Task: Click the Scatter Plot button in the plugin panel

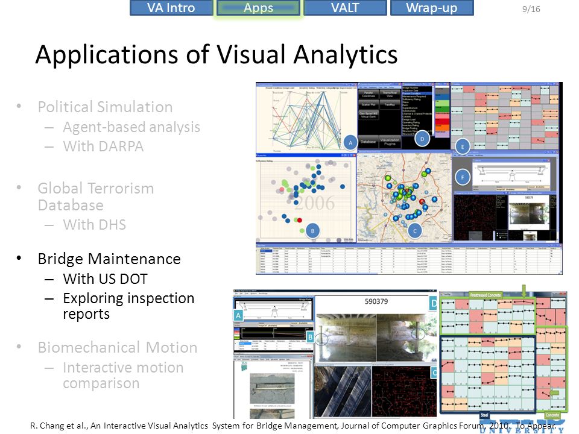Action: click(x=369, y=105)
